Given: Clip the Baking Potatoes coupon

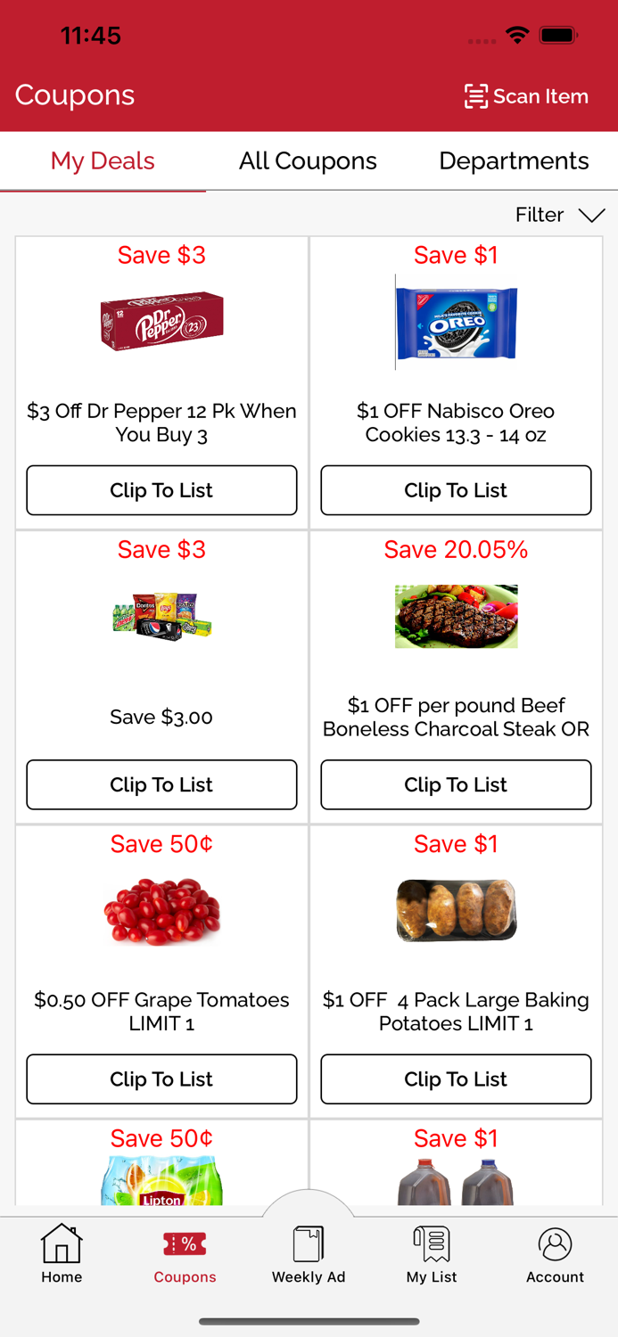Looking at the screenshot, I should click(456, 1079).
